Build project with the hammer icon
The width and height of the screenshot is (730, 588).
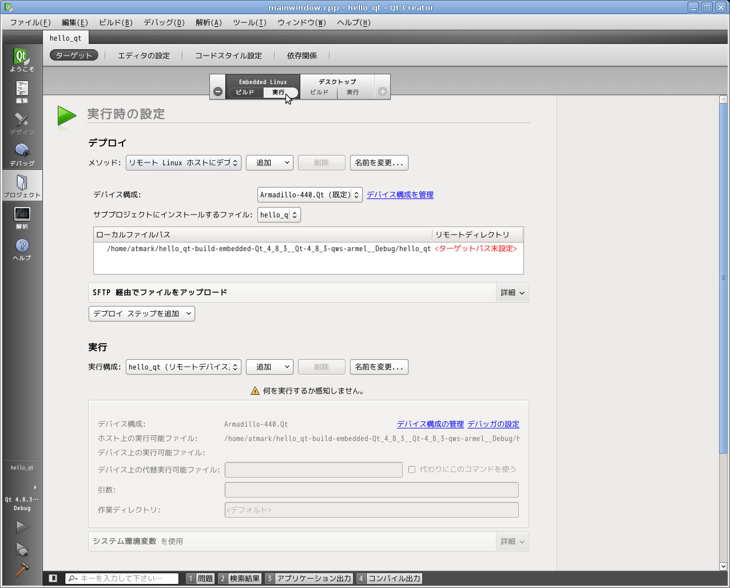pos(22,570)
